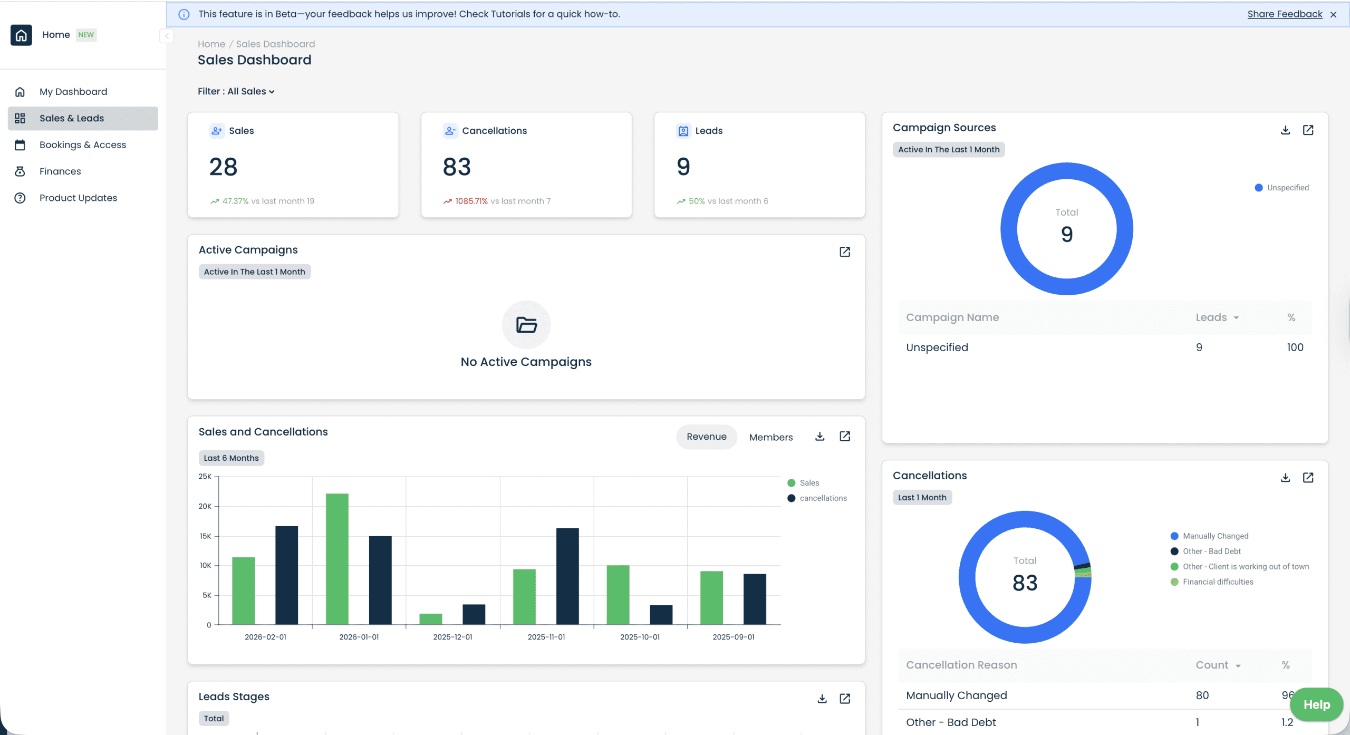
Task: Switch chart to Members view
Action: pyautogui.click(x=770, y=437)
